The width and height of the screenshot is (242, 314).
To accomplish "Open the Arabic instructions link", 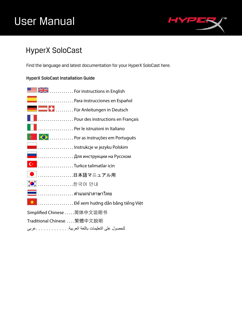I will click(97, 228).
